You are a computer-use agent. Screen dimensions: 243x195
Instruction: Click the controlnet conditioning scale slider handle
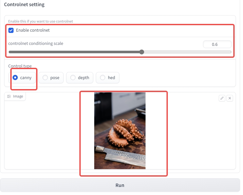(142, 52)
